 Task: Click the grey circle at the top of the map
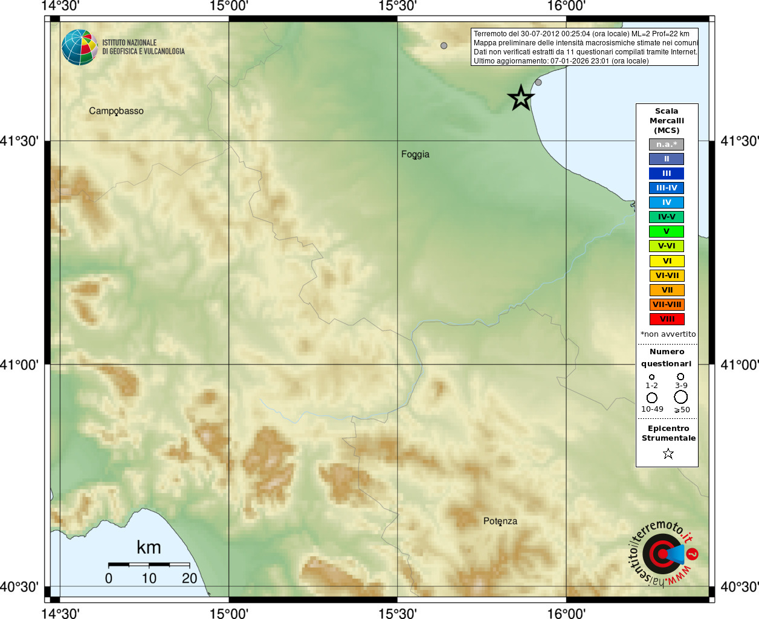(444, 45)
